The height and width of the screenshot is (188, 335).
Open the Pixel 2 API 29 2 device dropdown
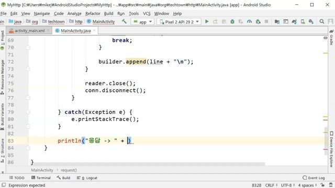click(179, 21)
